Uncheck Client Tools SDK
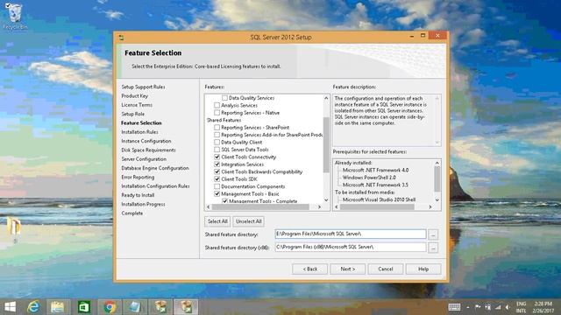This screenshot has width=561, height=315. coord(217,179)
